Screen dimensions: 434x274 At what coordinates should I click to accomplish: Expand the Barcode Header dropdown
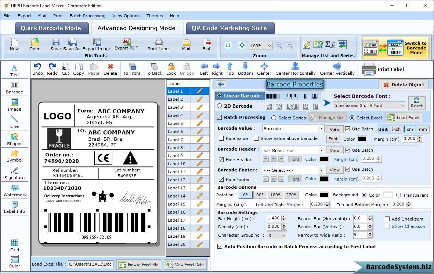point(321,151)
